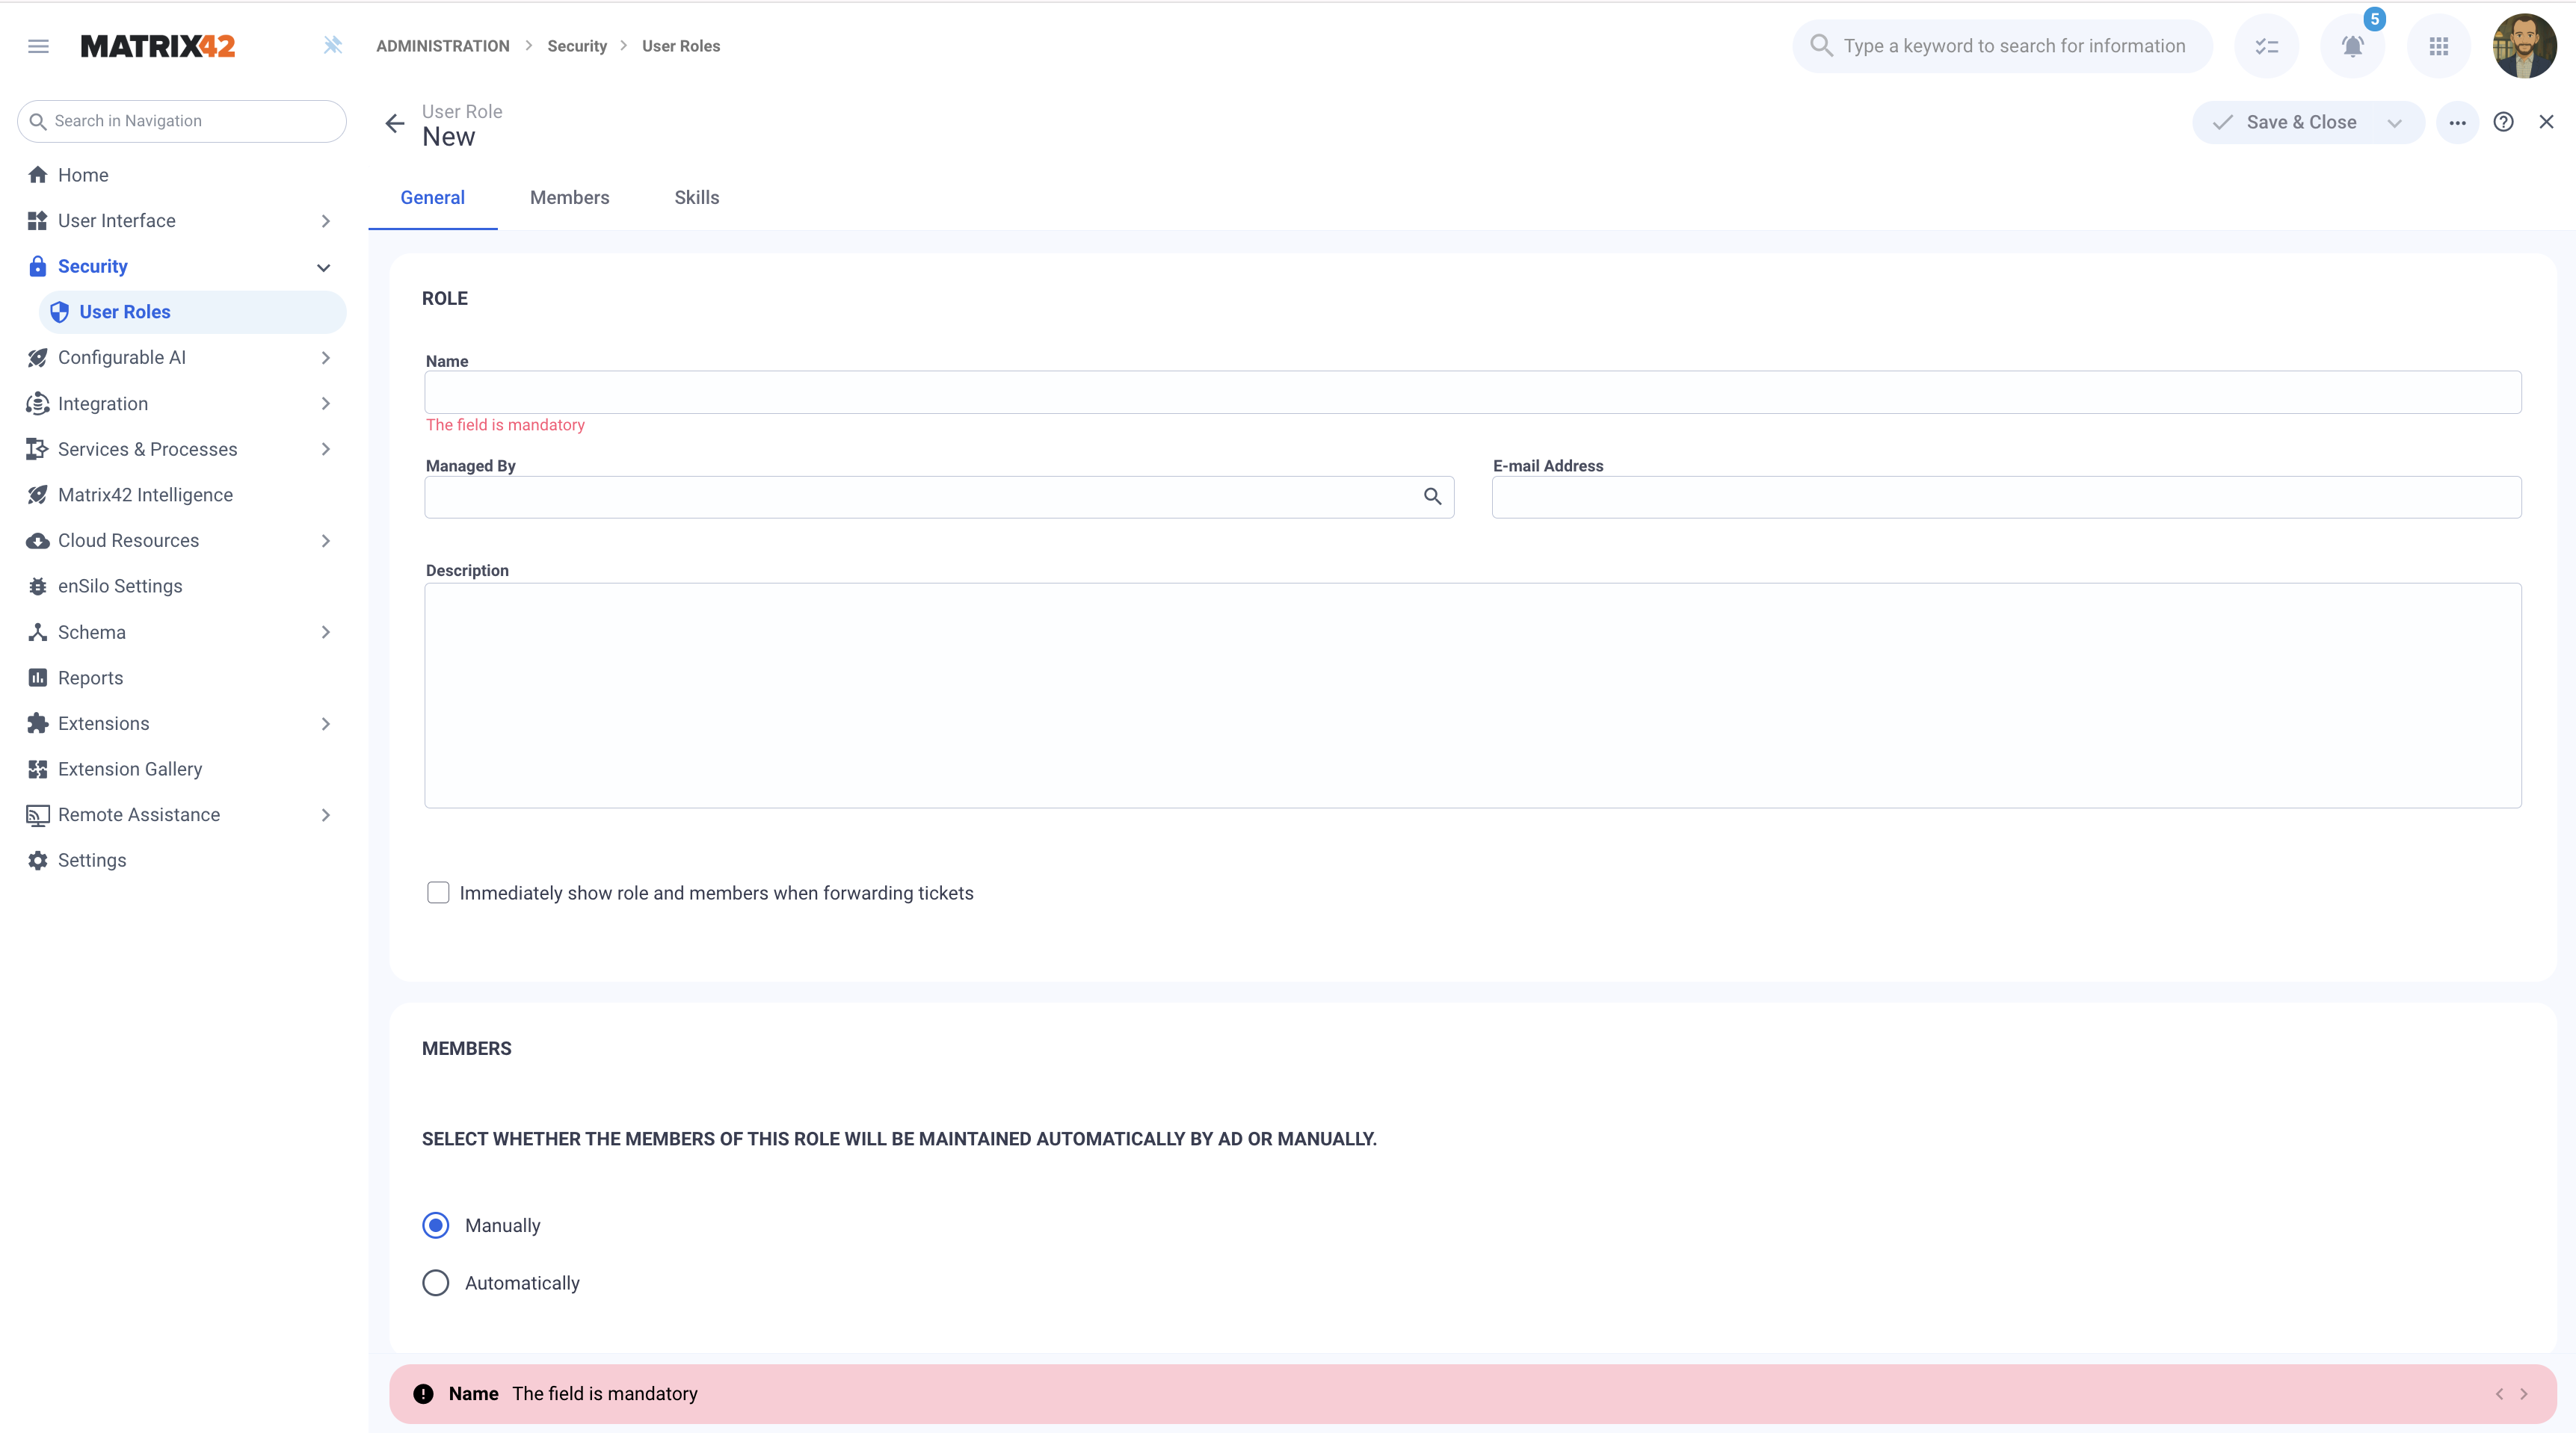Select the Automatically radio option

point(436,1282)
